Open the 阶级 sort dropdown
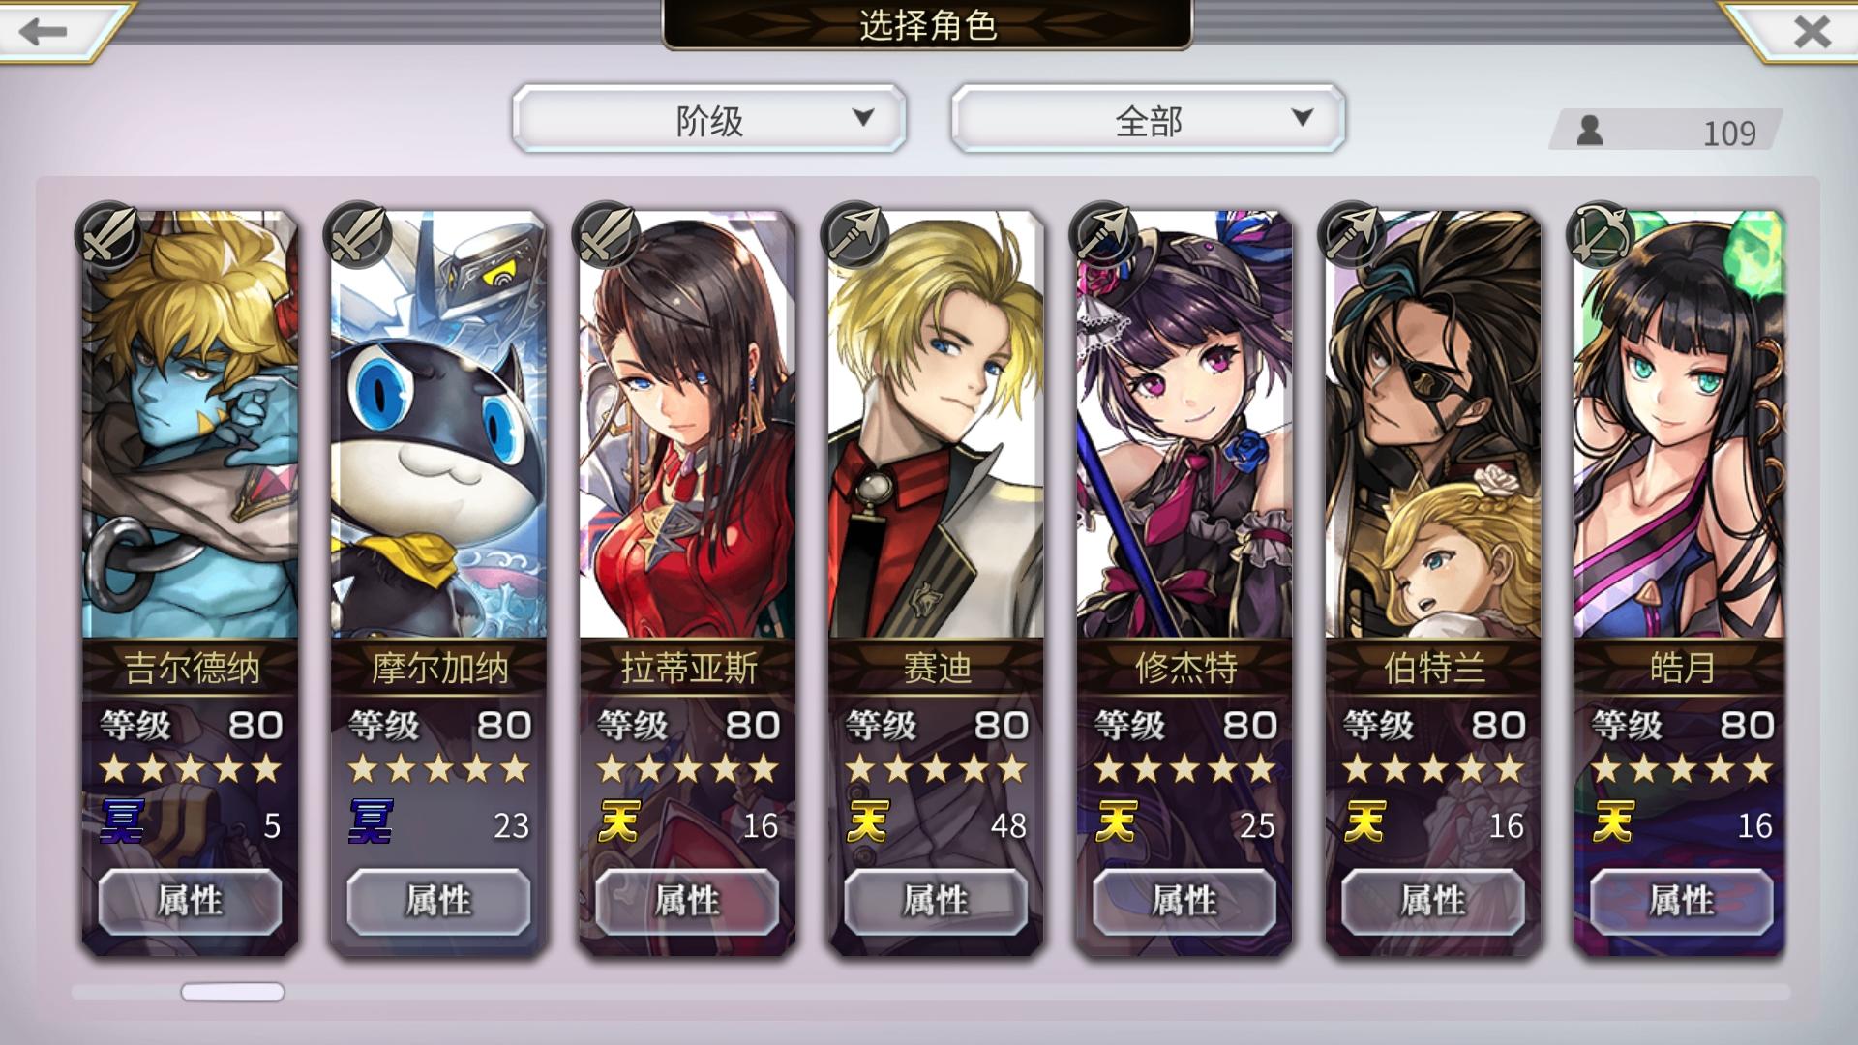The image size is (1858, 1045). tap(709, 119)
